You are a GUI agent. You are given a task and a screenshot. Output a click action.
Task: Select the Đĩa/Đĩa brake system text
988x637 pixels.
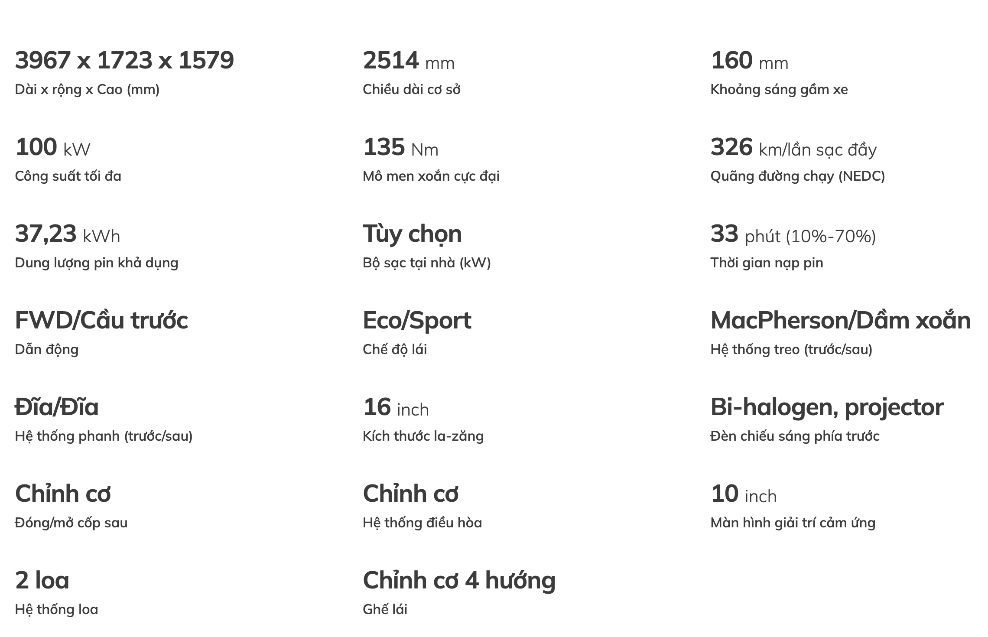coord(57,407)
